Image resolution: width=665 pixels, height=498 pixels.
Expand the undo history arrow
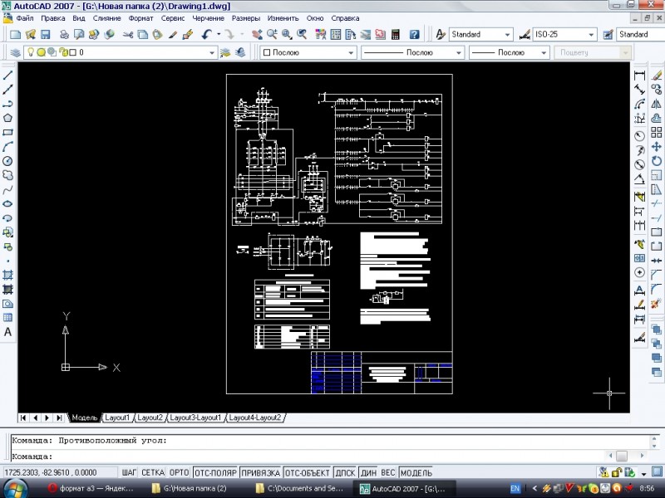[x=219, y=35]
